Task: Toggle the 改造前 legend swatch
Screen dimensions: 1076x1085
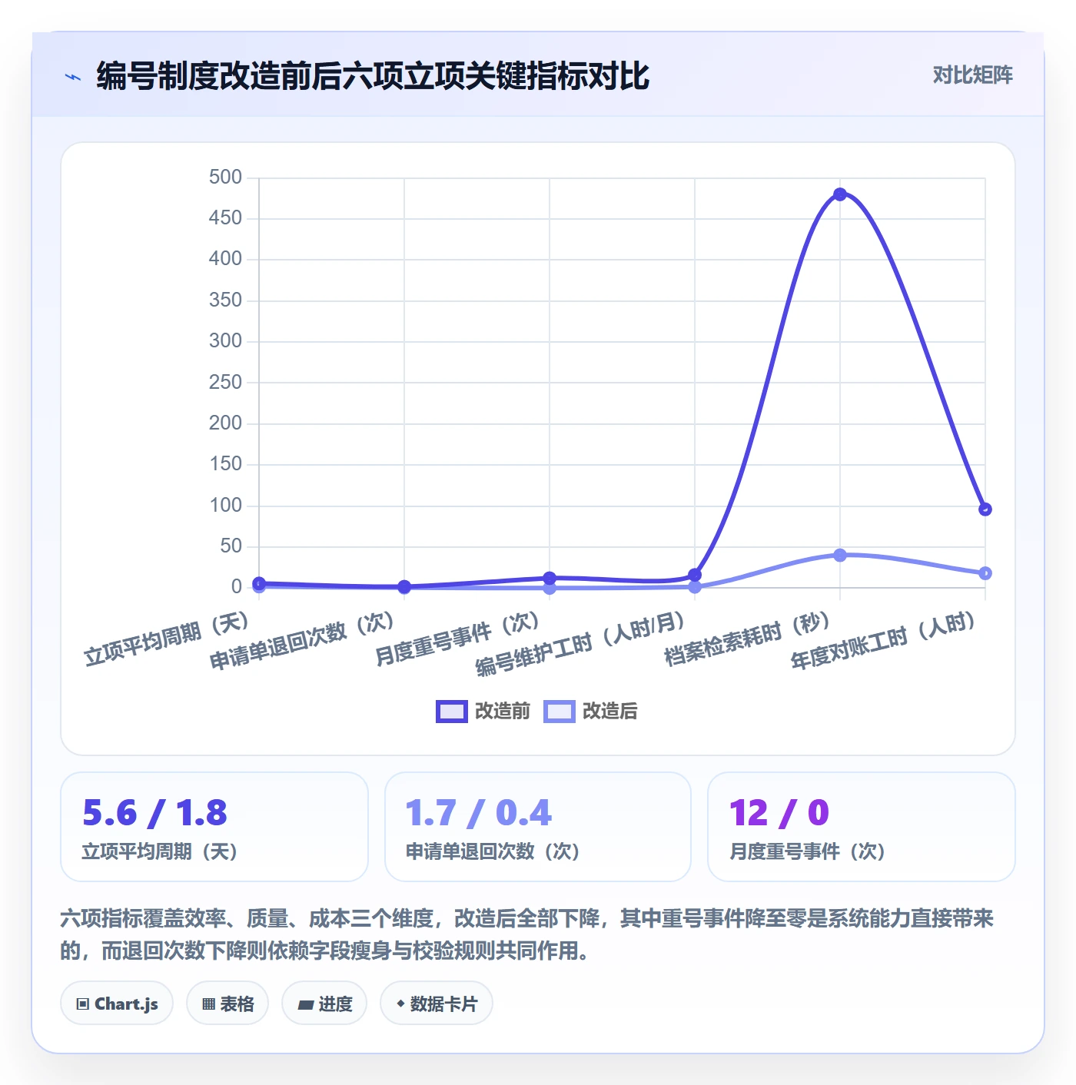Action: (x=451, y=712)
